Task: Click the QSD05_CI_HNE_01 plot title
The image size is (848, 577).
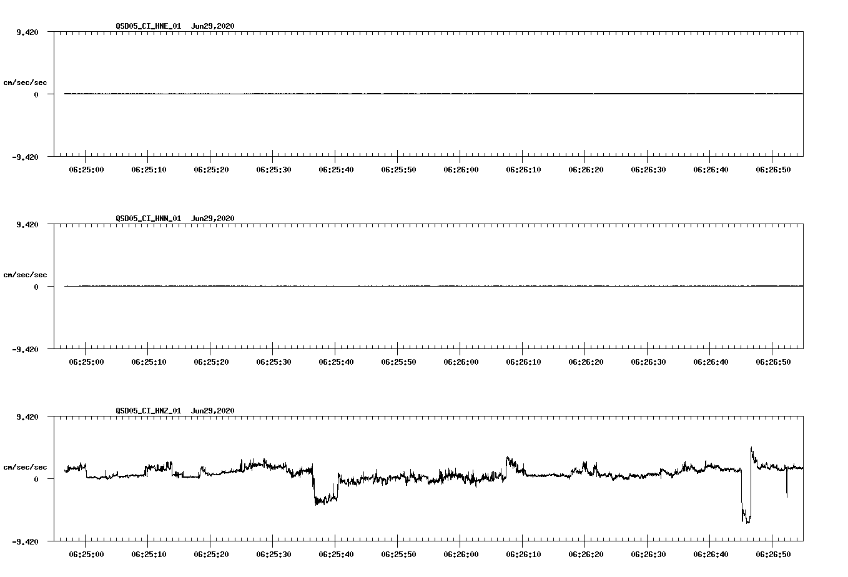Action: click(148, 26)
